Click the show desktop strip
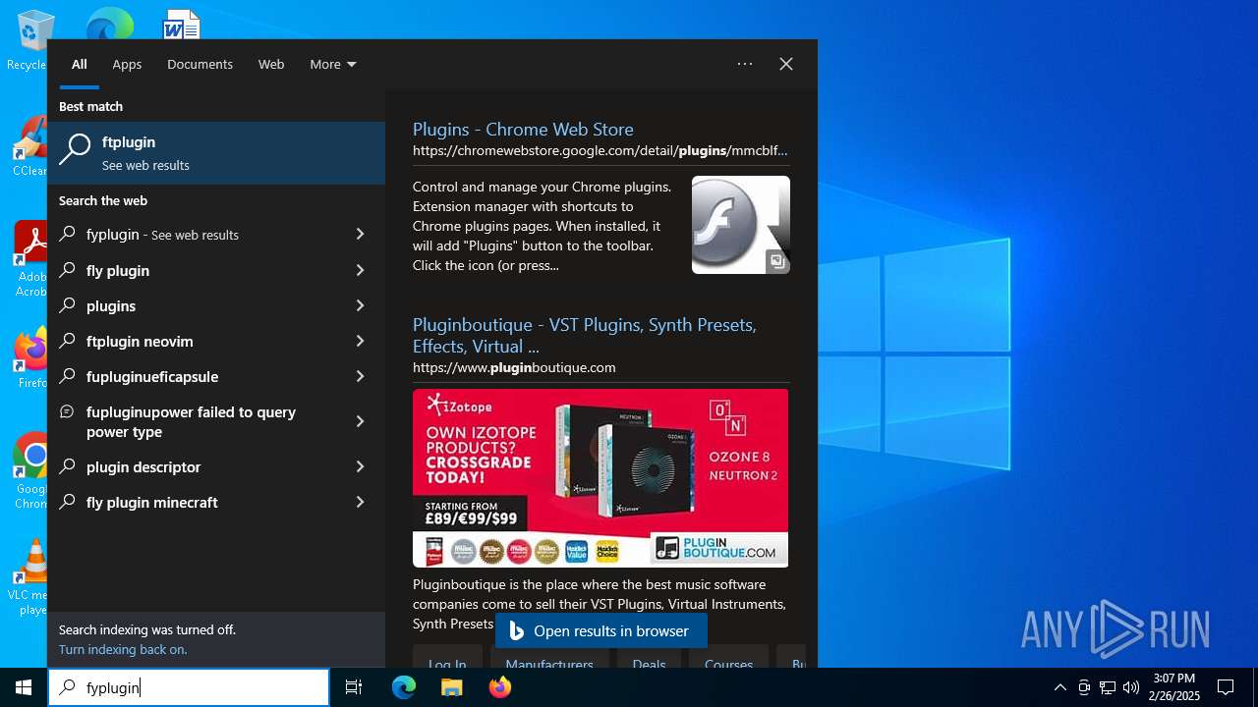1258x707 pixels. 1255,687
